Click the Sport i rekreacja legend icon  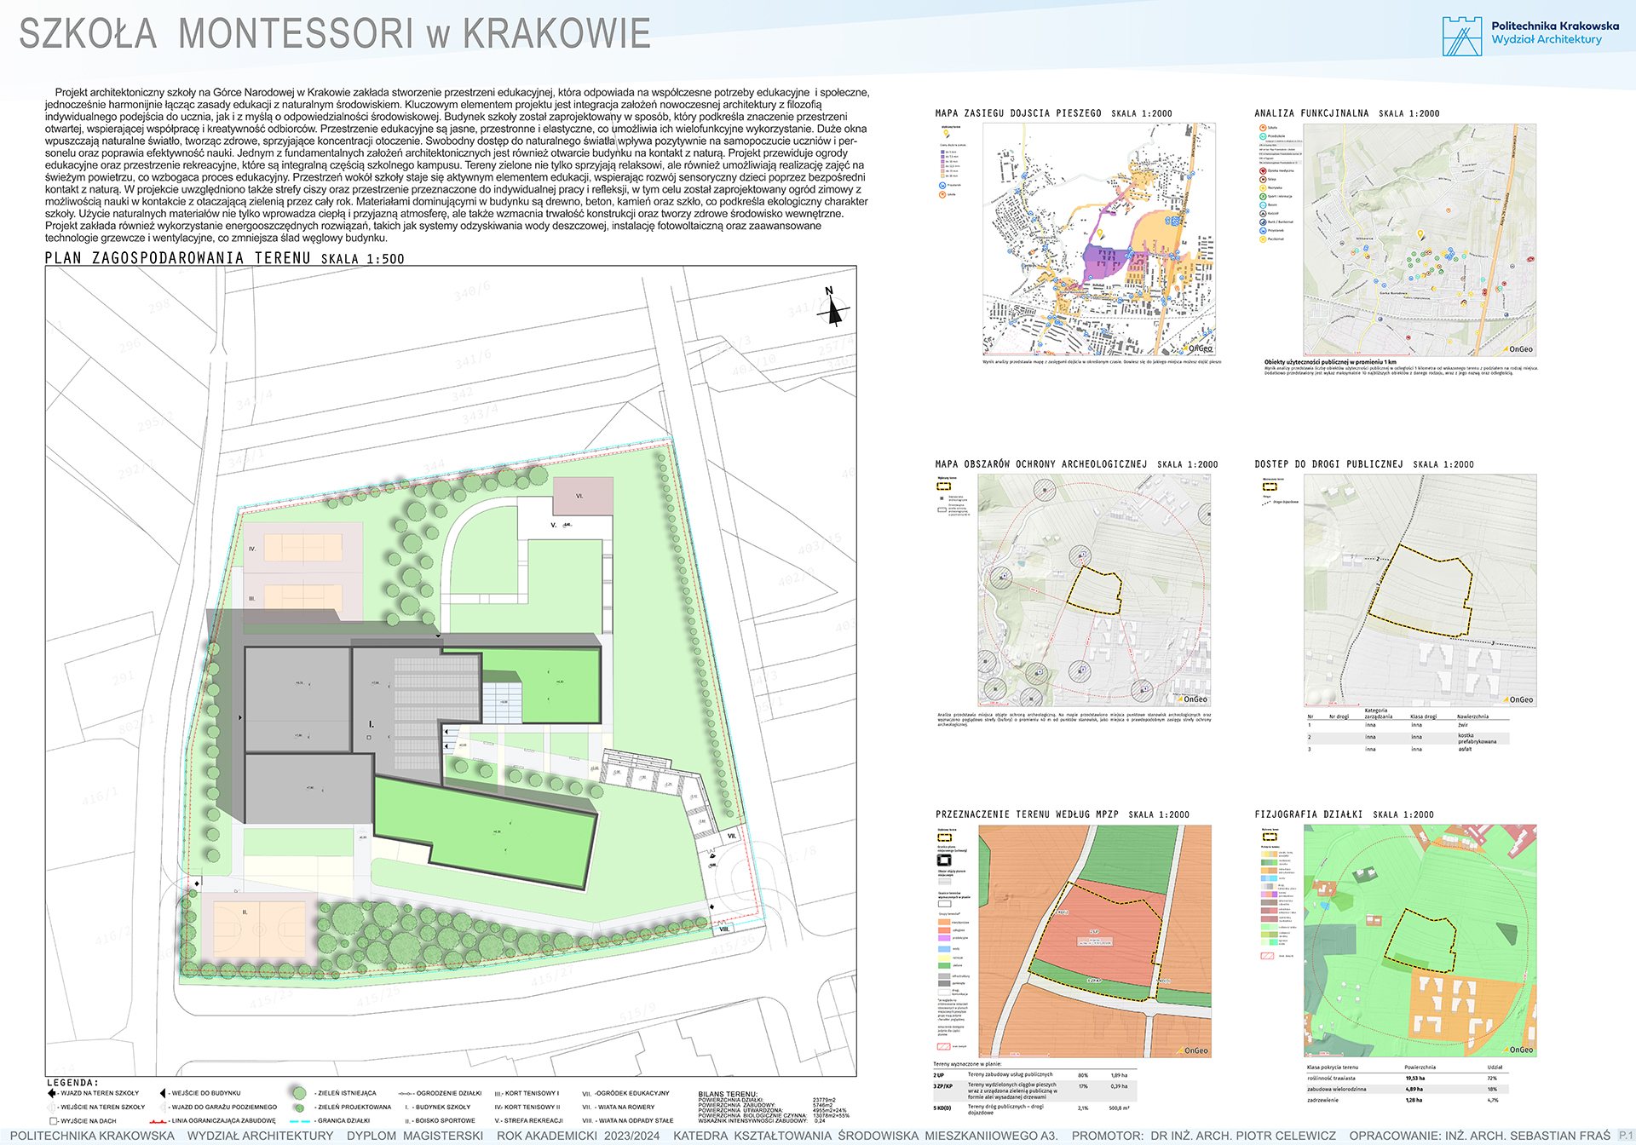tap(1263, 196)
